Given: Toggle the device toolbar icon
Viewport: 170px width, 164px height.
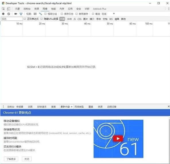Looking at the screenshot, I should click(8, 9).
